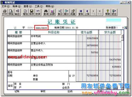Open the 帮助 menu in menu bar

coord(50,6)
